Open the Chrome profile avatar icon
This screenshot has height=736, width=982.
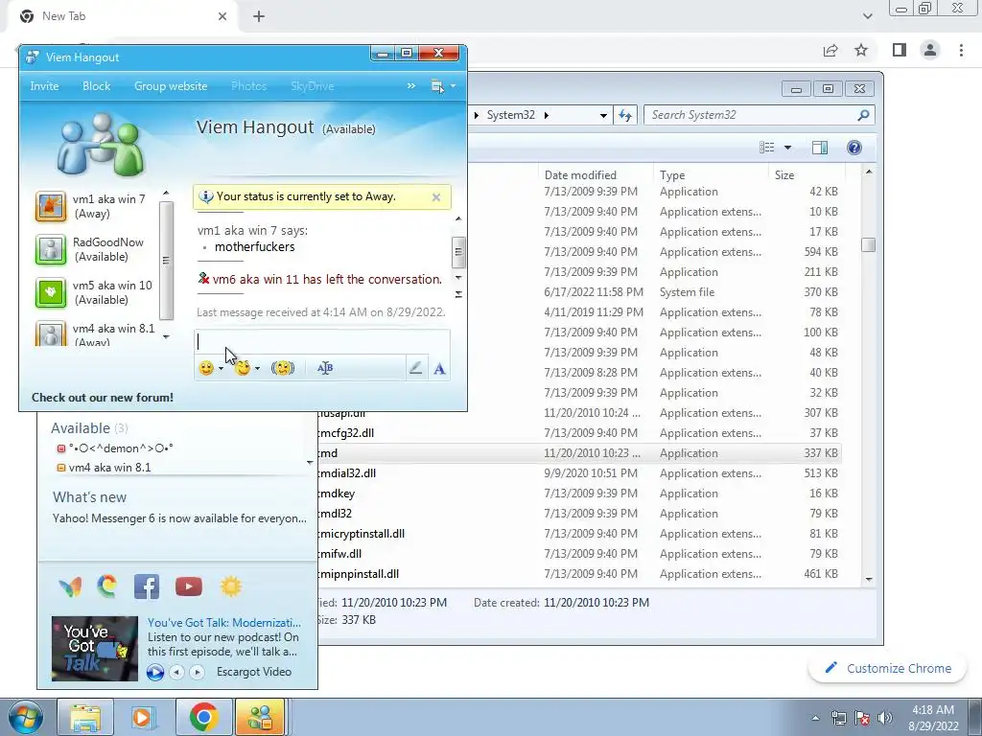(930, 50)
